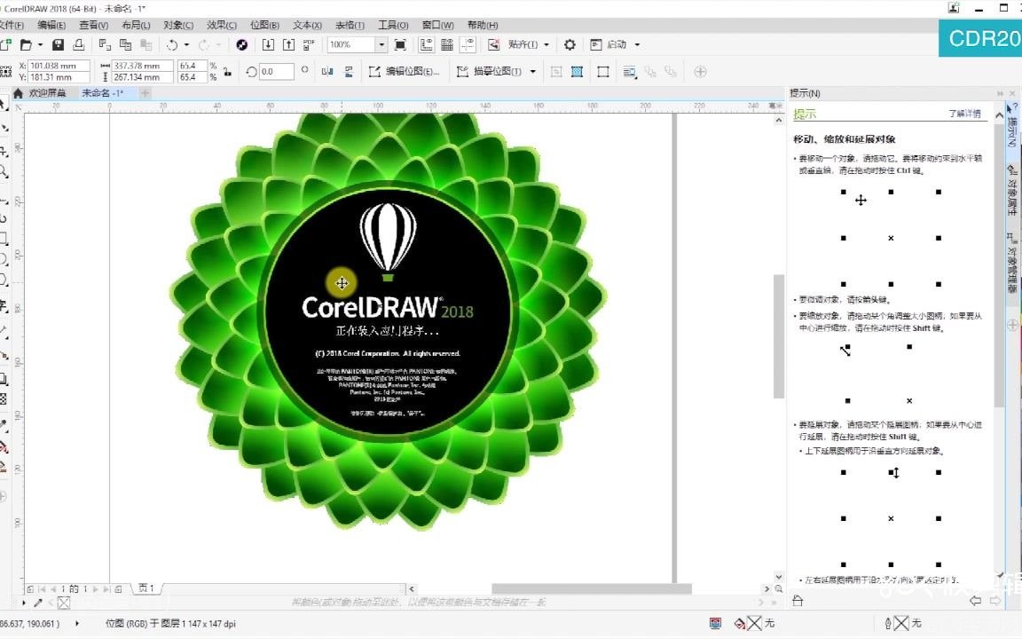This screenshot has height=639, width=1022.
Task: Click the 页 1 page tab at bottom
Action: pyautogui.click(x=145, y=588)
